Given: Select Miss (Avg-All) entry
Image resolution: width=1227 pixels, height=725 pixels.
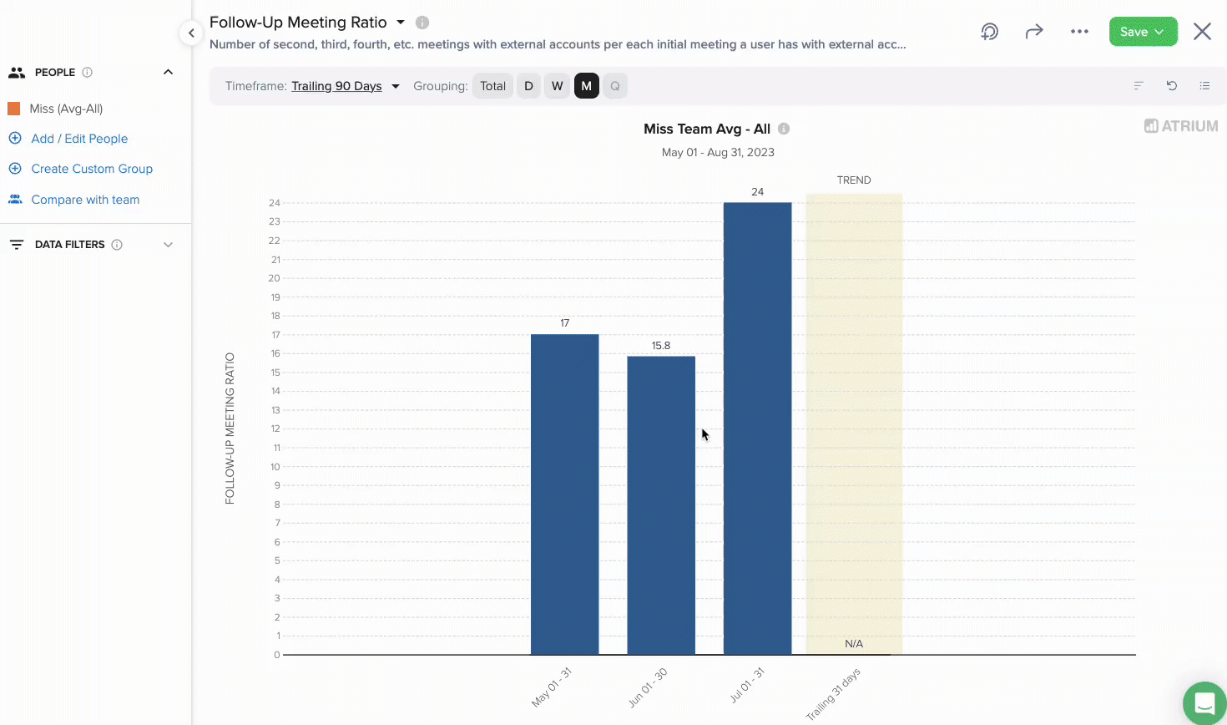Looking at the screenshot, I should click(66, 109).
